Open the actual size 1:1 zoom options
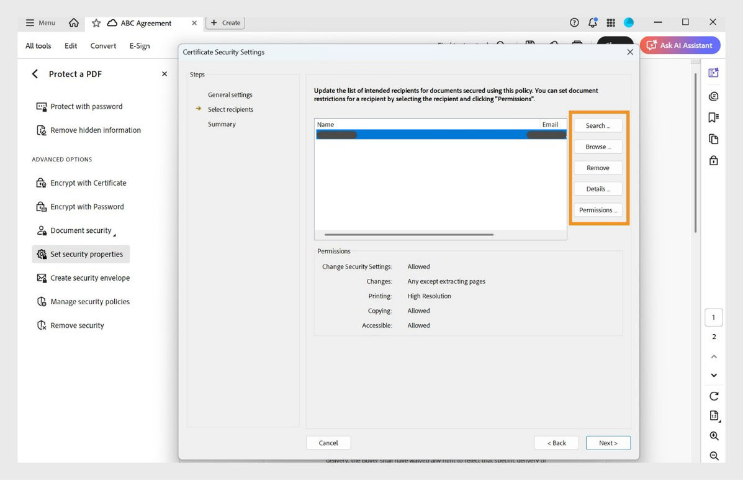 coord(714,415)
